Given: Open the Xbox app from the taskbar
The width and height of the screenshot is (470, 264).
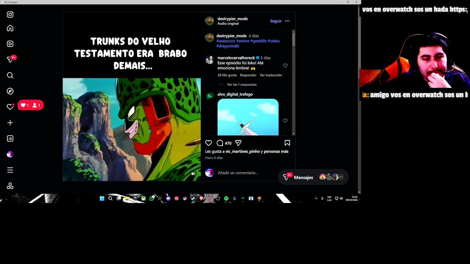Looking at the screenshot, I should click(x=144, y=198).
